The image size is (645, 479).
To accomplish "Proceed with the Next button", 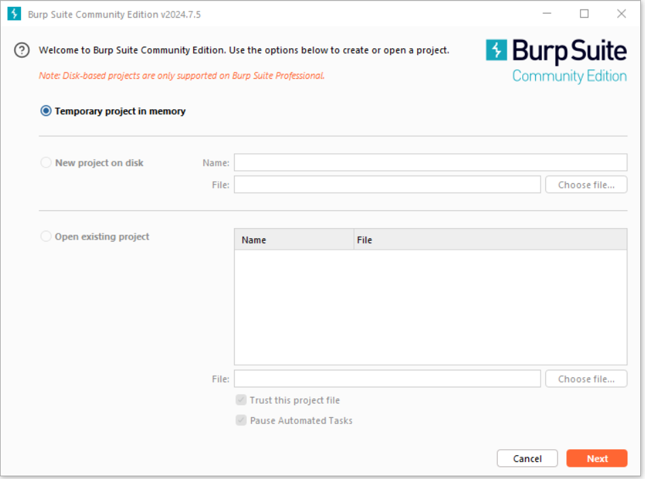I will point(597,459).
